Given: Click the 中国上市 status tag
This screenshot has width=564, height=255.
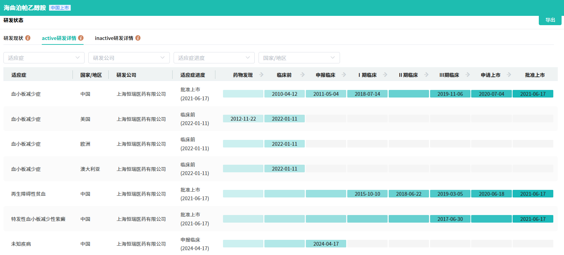Looking at the screenshot, I should point(60,8).
